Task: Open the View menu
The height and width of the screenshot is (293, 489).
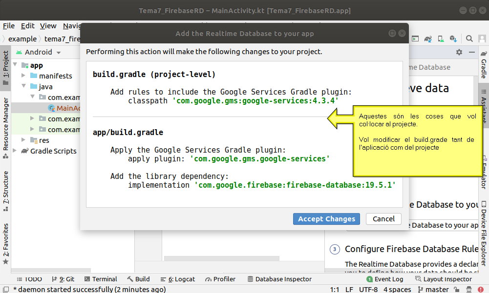Action: point(48,26)
